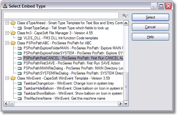Click 'Class fm3 - CapeSoft File Manager 3' label
The image size is (178, 116).
(55, 33)
